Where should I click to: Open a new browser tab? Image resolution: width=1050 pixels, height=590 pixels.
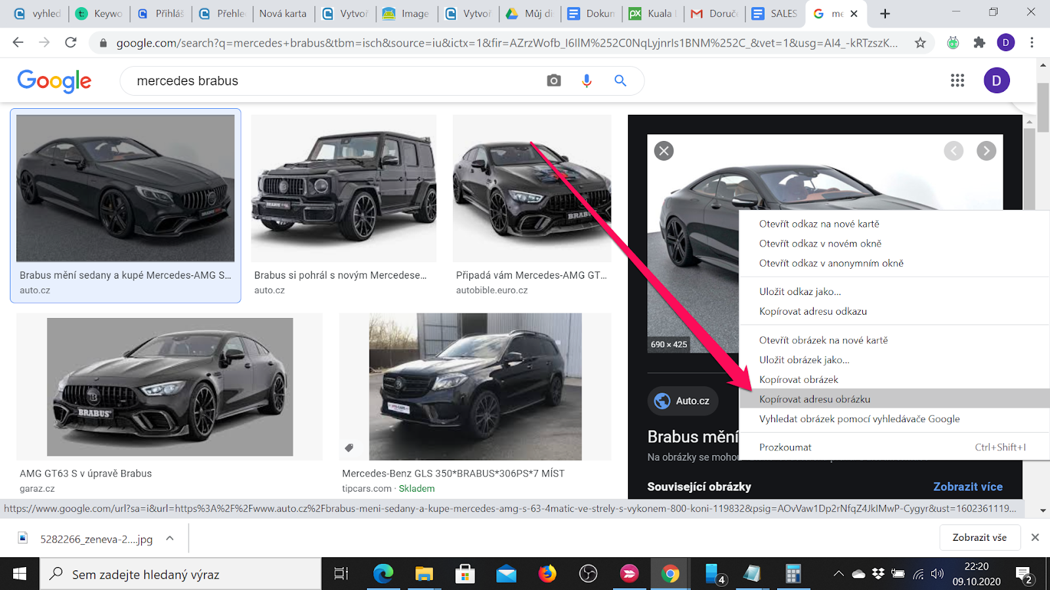(x=885, y=13)
